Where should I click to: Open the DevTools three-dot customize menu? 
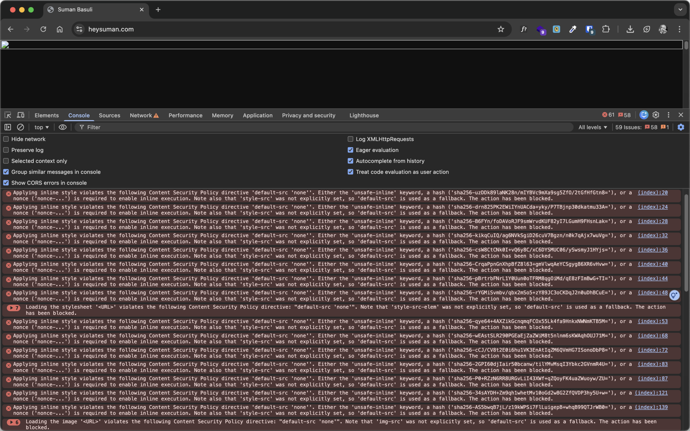[668, 115]
